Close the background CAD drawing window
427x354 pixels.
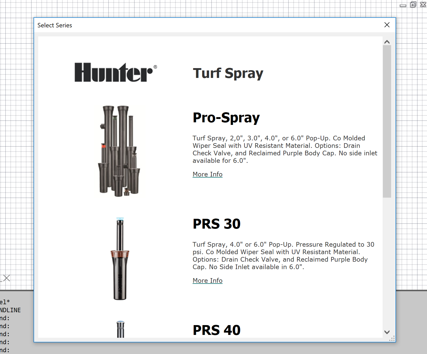tap(423, 5)
